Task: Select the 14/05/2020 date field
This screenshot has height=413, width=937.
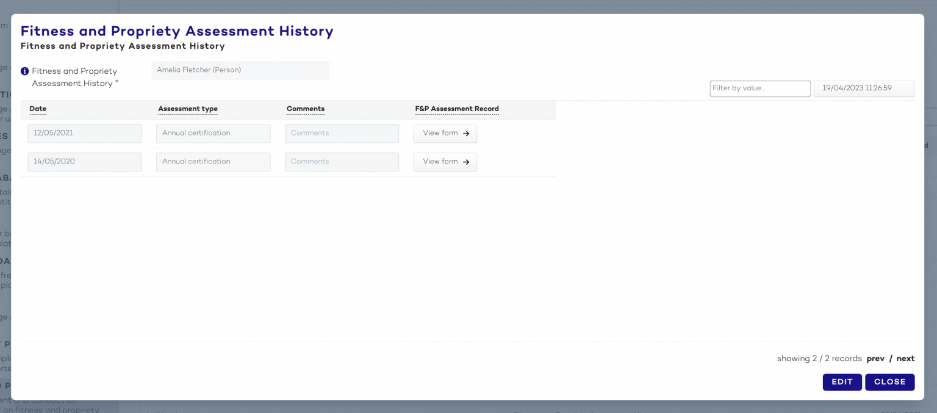Action: pos(84,162)
